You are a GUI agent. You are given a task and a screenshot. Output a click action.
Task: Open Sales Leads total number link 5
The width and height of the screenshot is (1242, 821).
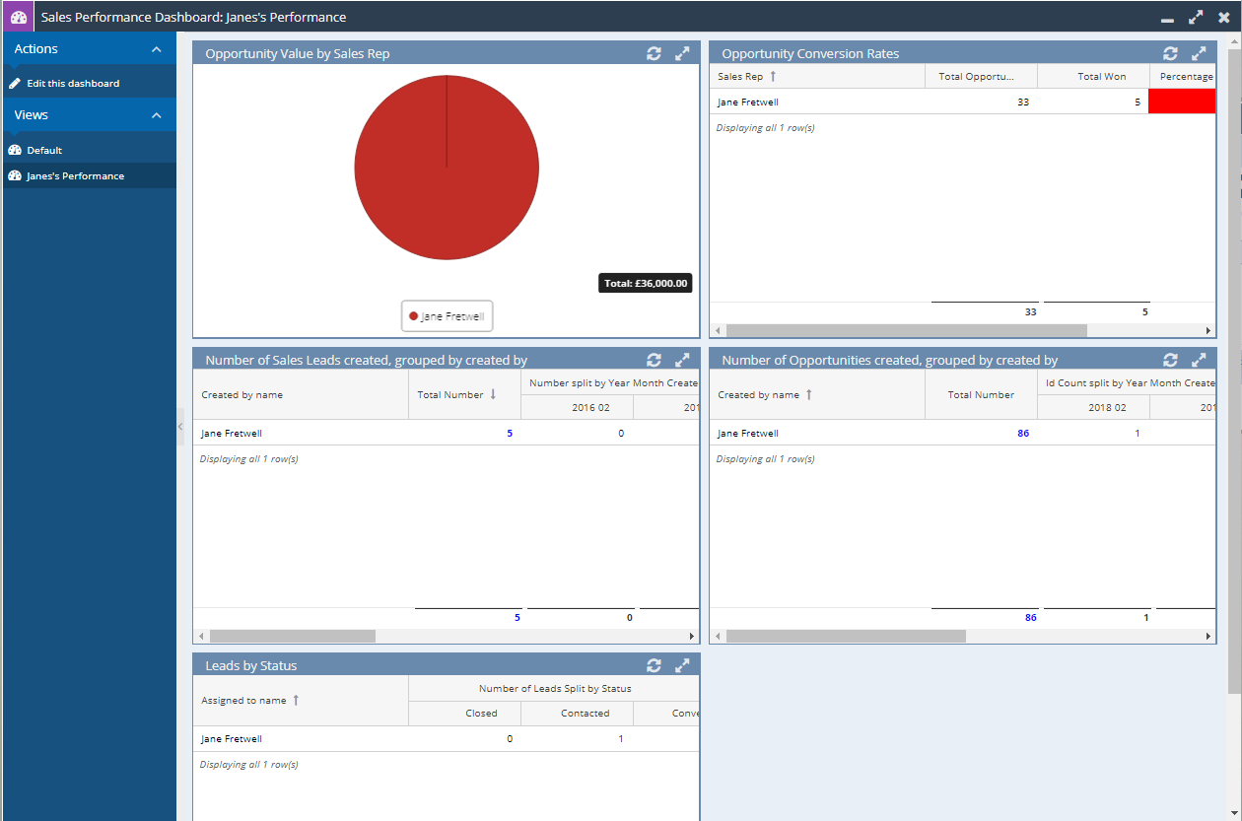point(510,433)
